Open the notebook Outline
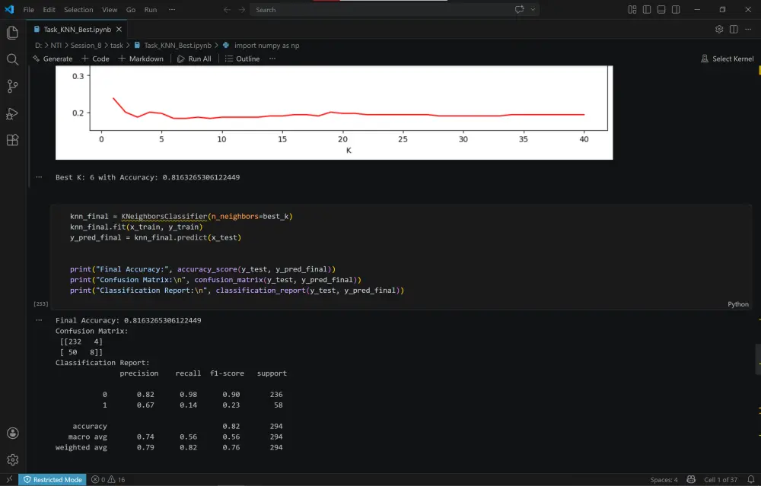Image resolution: width=761 pixels, height=486 pixels. [242, 59]
